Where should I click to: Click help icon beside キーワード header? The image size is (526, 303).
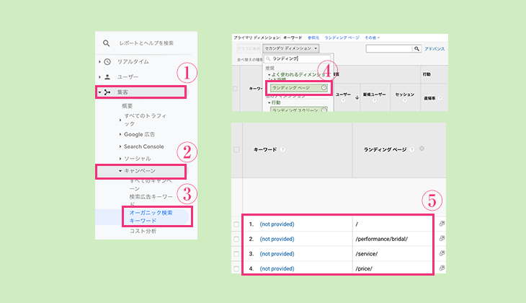click(282, 149)
